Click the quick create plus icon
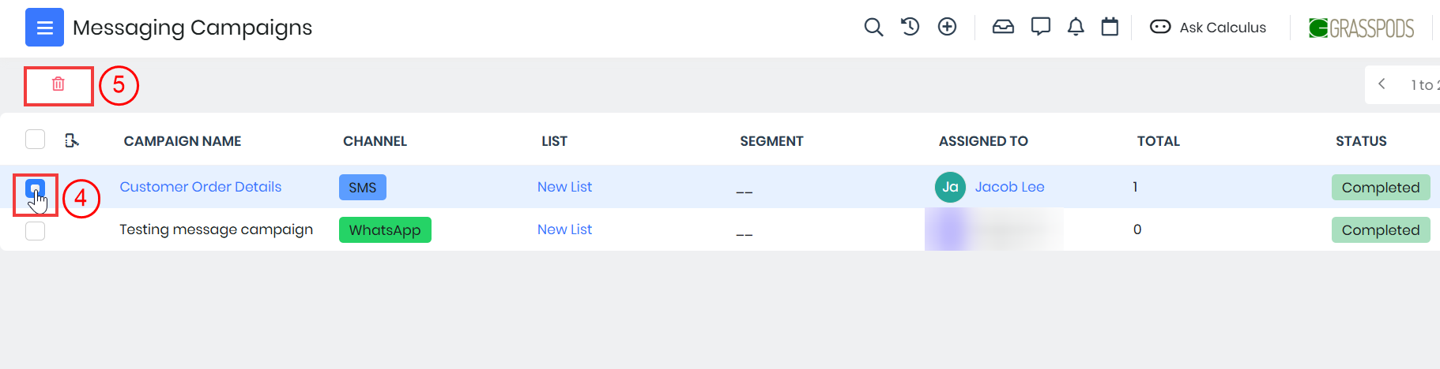 coord(947,27)
